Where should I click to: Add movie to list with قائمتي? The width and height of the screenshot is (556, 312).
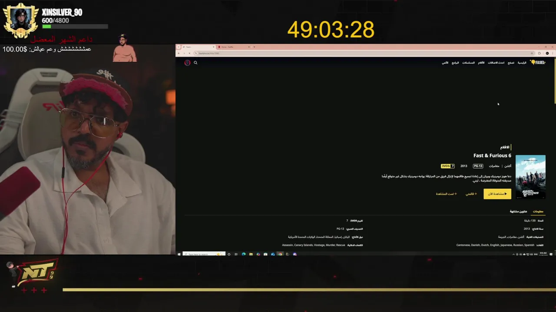(471, 194)
